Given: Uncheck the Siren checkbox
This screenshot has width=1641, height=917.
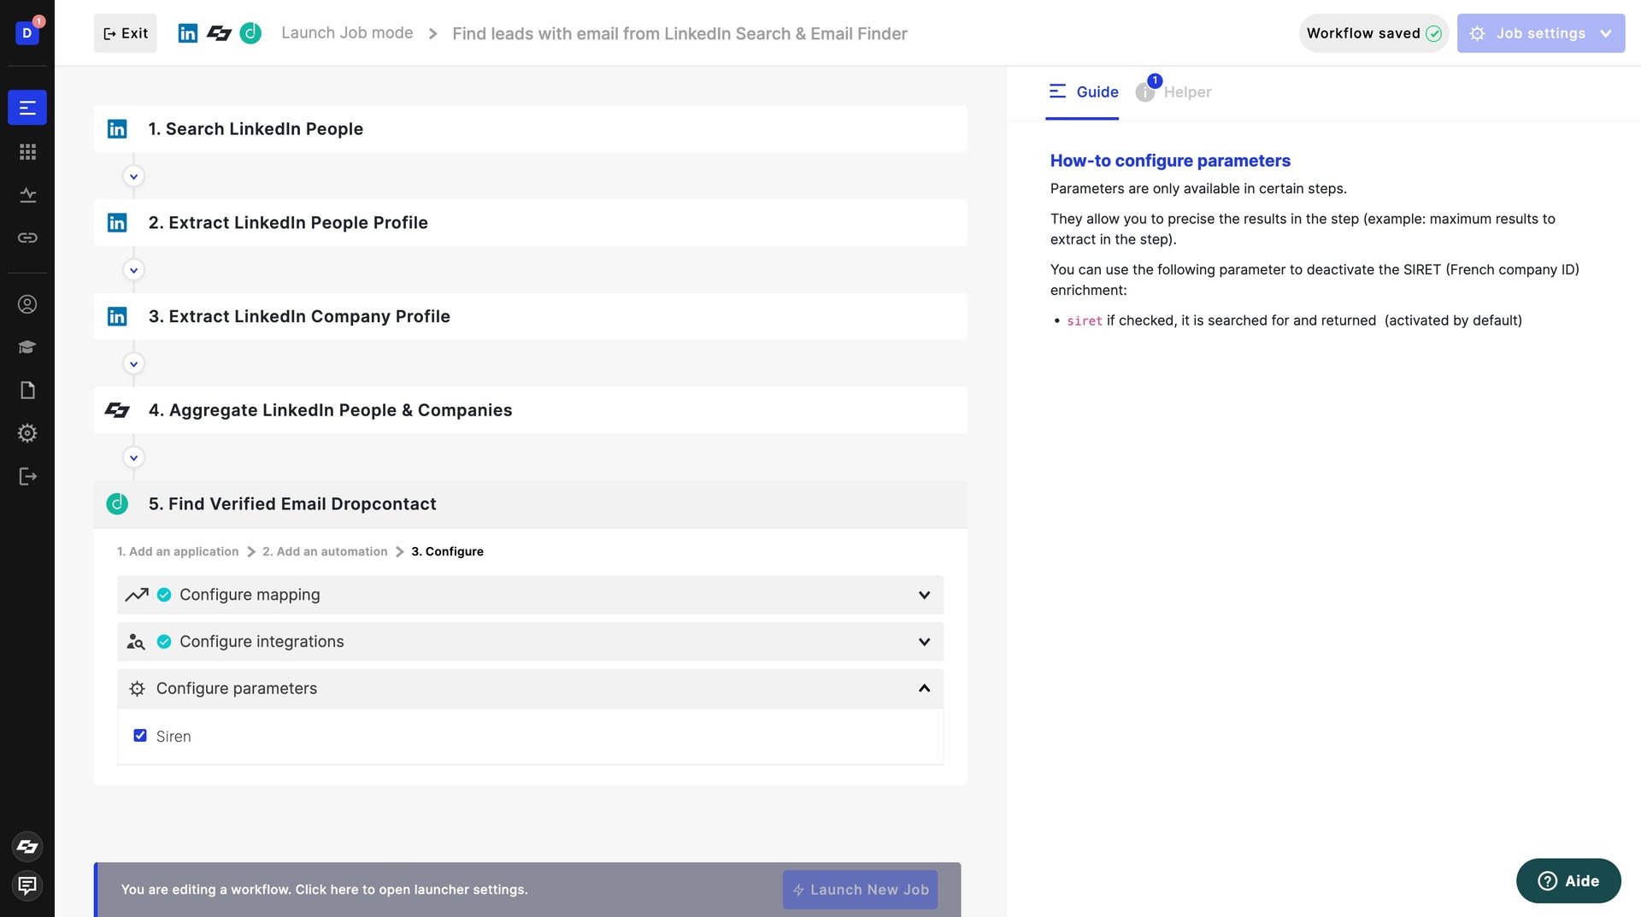Looking at the screenshot, I should coord(140,736).
